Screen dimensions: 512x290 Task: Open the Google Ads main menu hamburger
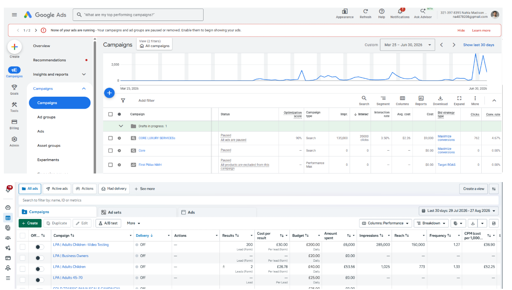pyautogui.click(x=14, y=15)
